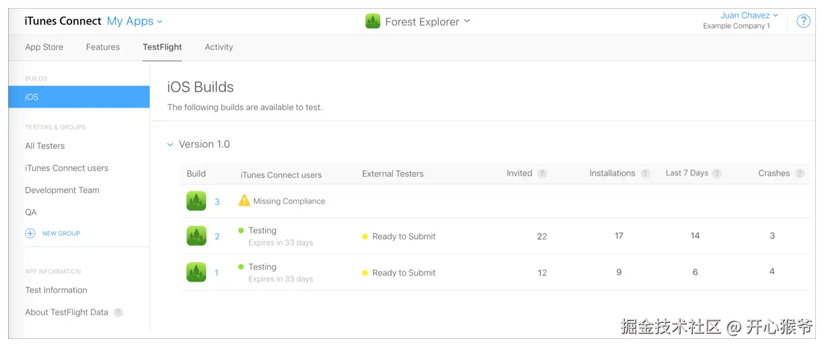Select the TestFlight tab
The image size is (824, 347).
(162, 47)
